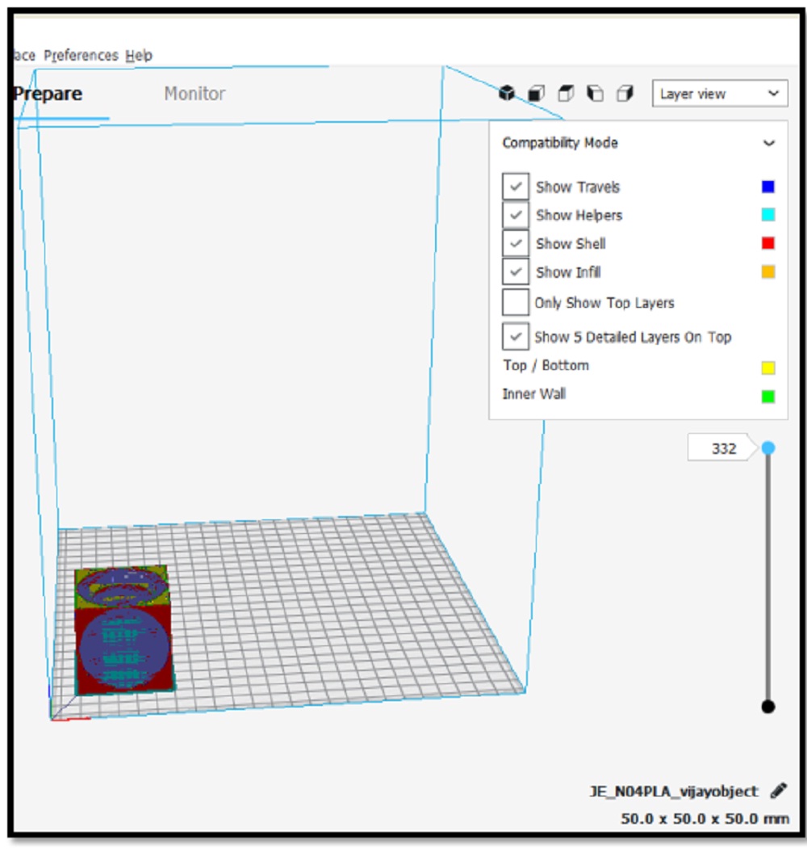Switch to right side view cube icon
807x853 pixels.
[x=625, y=93]
